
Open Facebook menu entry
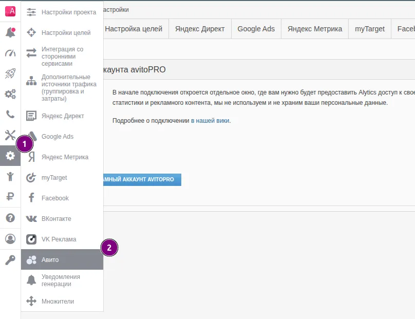click(62, 198)
